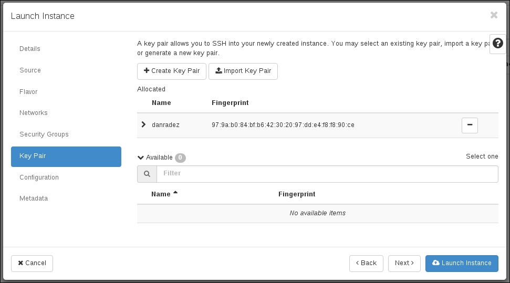Open the Details step
Viewport: 510px width, 283px height.
point(30,49)
